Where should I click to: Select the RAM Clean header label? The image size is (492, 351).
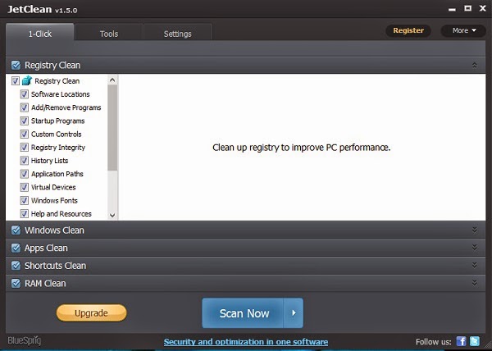pos(45,284)
